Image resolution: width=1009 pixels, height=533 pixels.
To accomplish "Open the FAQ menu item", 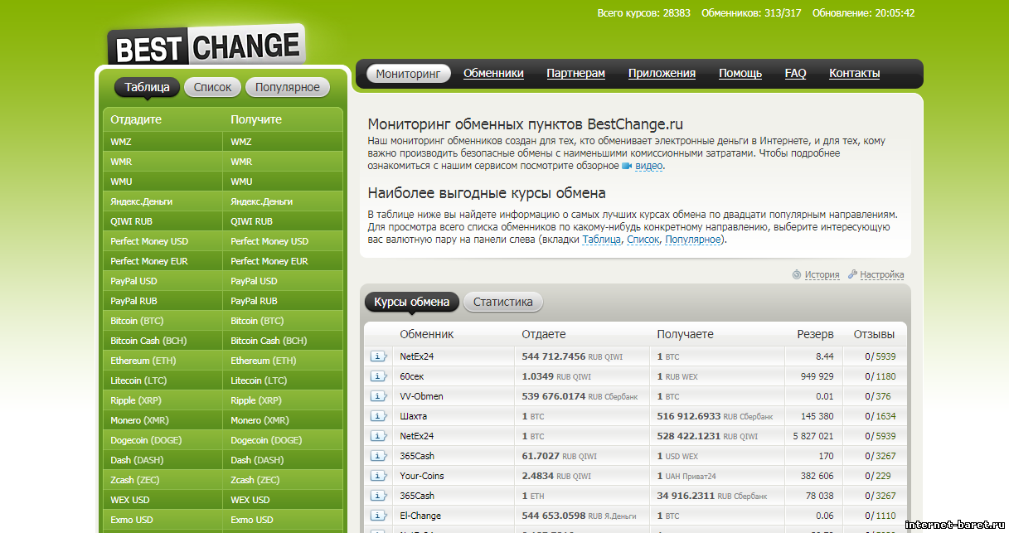I will pyautogui.click(x=795, y=73).
